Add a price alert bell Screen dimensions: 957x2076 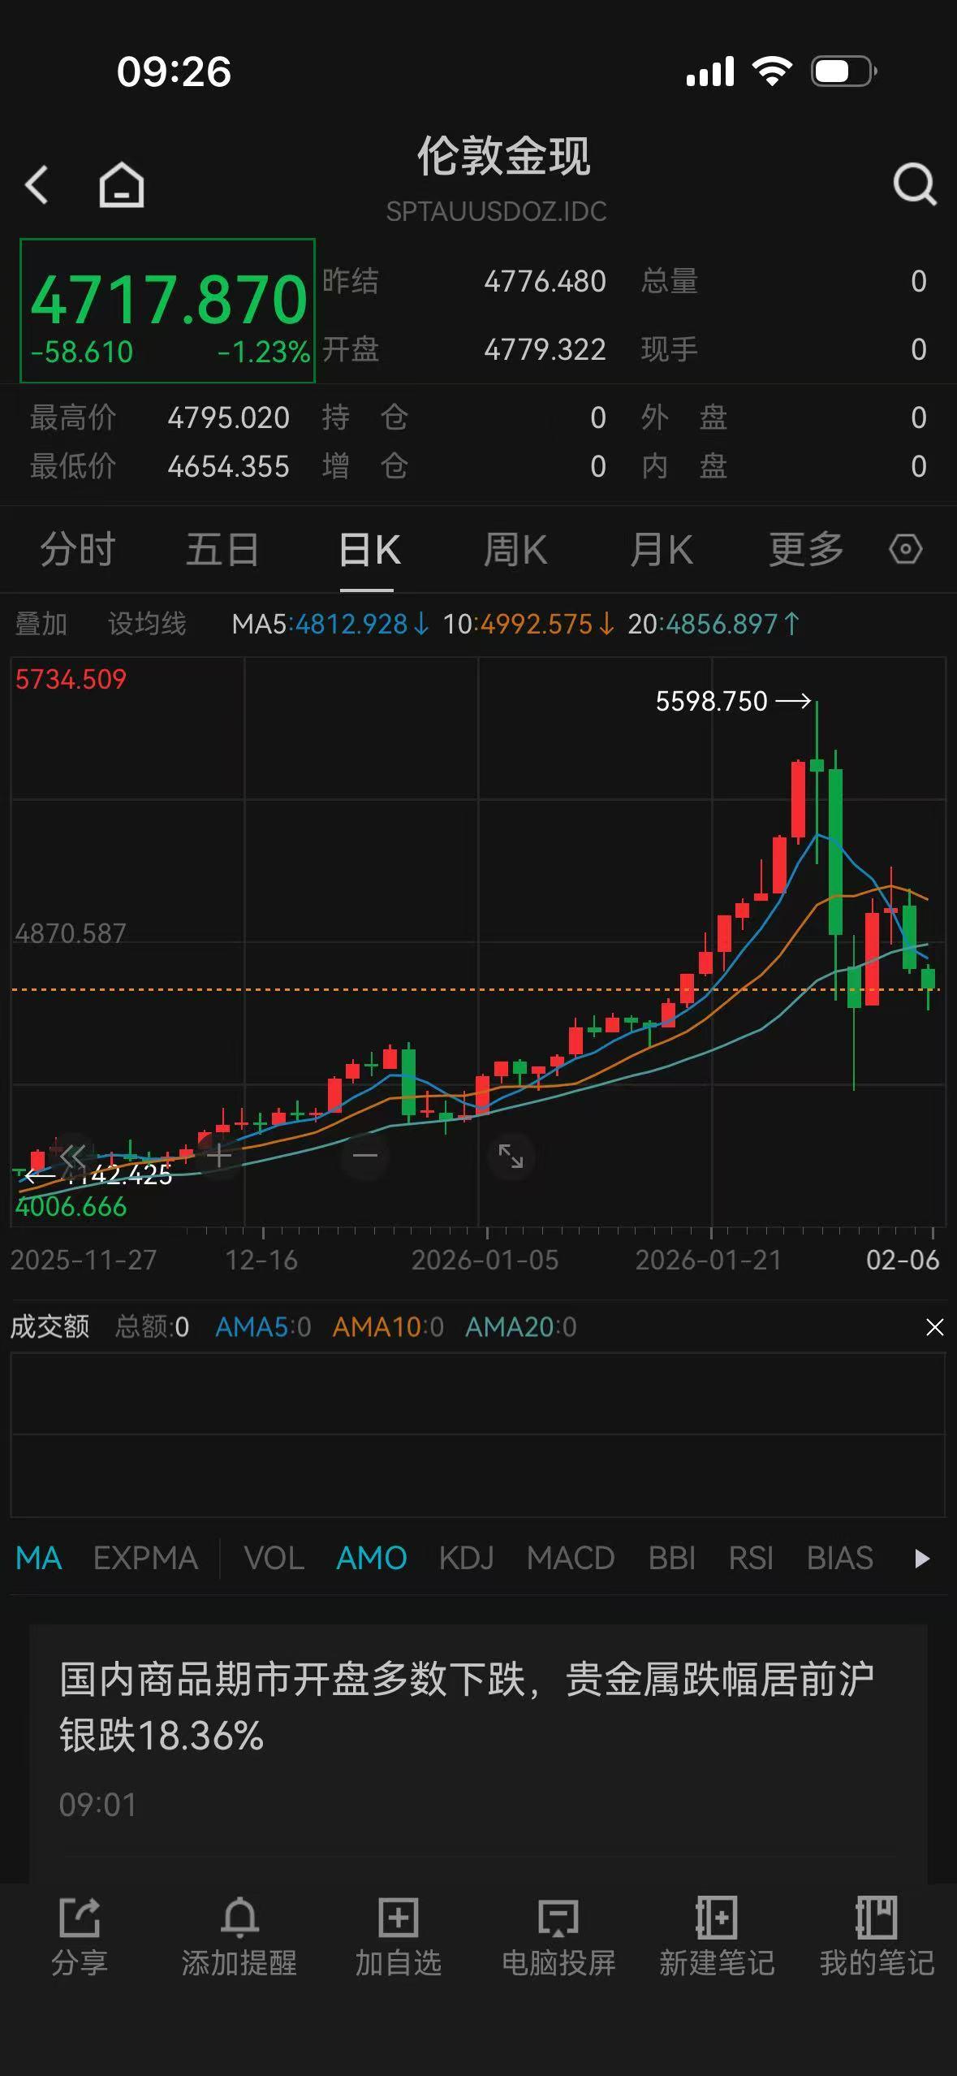point(239,1936)
